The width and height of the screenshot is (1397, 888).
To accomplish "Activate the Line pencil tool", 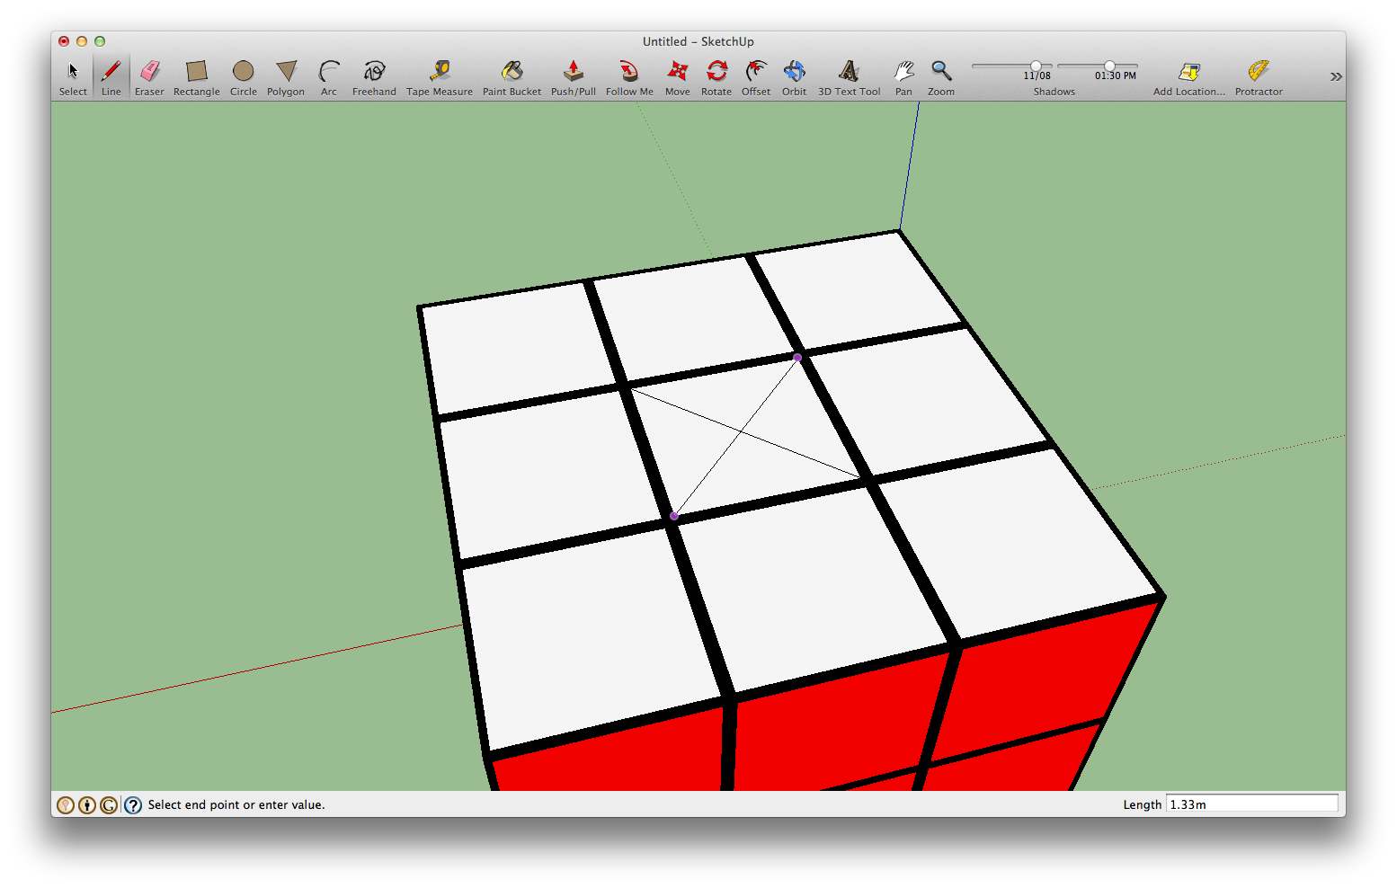I will pyautogui.click(x=111, y=77).
